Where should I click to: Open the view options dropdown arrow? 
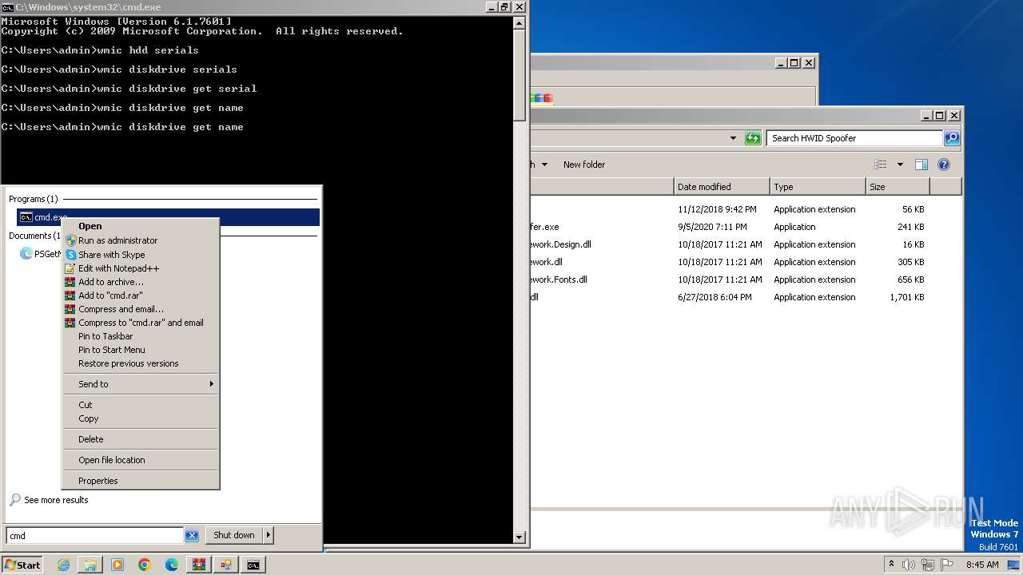coord(900,165)
